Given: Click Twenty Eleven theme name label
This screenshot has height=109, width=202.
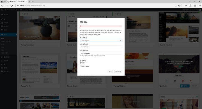Looking at the screenshot, I should (72, 86).
